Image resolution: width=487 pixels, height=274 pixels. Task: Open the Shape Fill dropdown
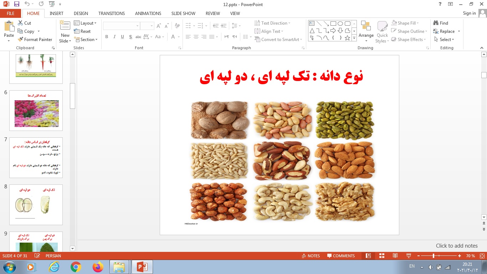click(409, 23)
